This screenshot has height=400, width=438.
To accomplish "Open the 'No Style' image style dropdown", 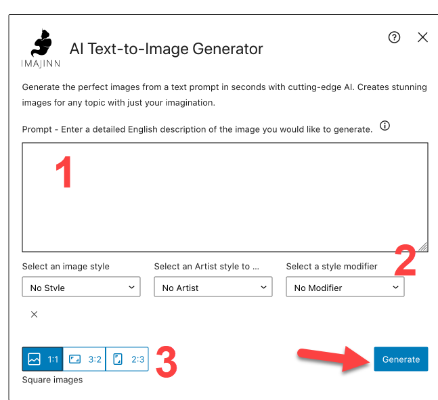I will pos(81,287).
